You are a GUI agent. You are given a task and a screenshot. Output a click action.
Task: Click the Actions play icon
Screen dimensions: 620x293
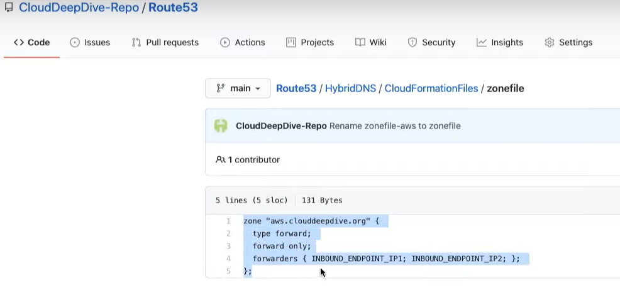point(225,43)
